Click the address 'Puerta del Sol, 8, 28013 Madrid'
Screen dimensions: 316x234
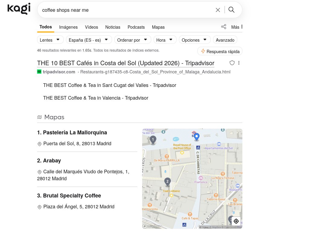77,143
